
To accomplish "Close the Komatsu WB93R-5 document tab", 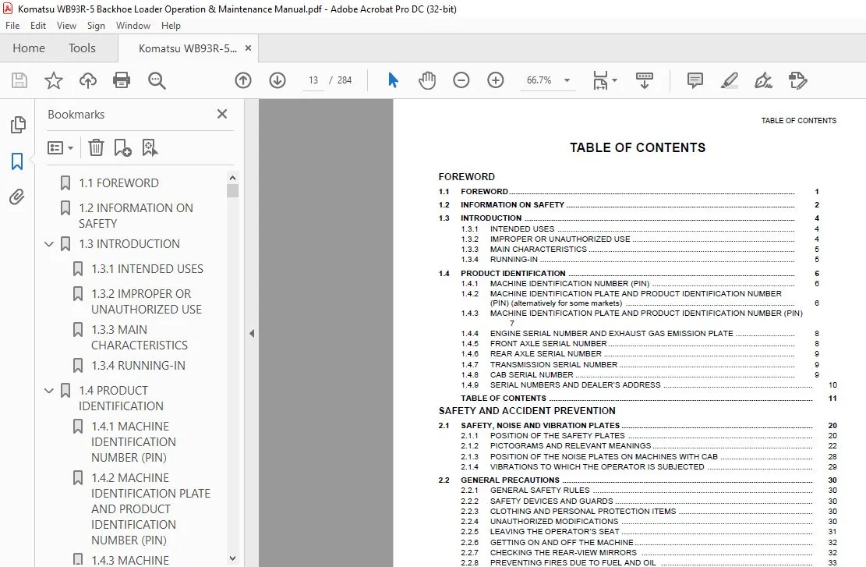I will point(248,48).
